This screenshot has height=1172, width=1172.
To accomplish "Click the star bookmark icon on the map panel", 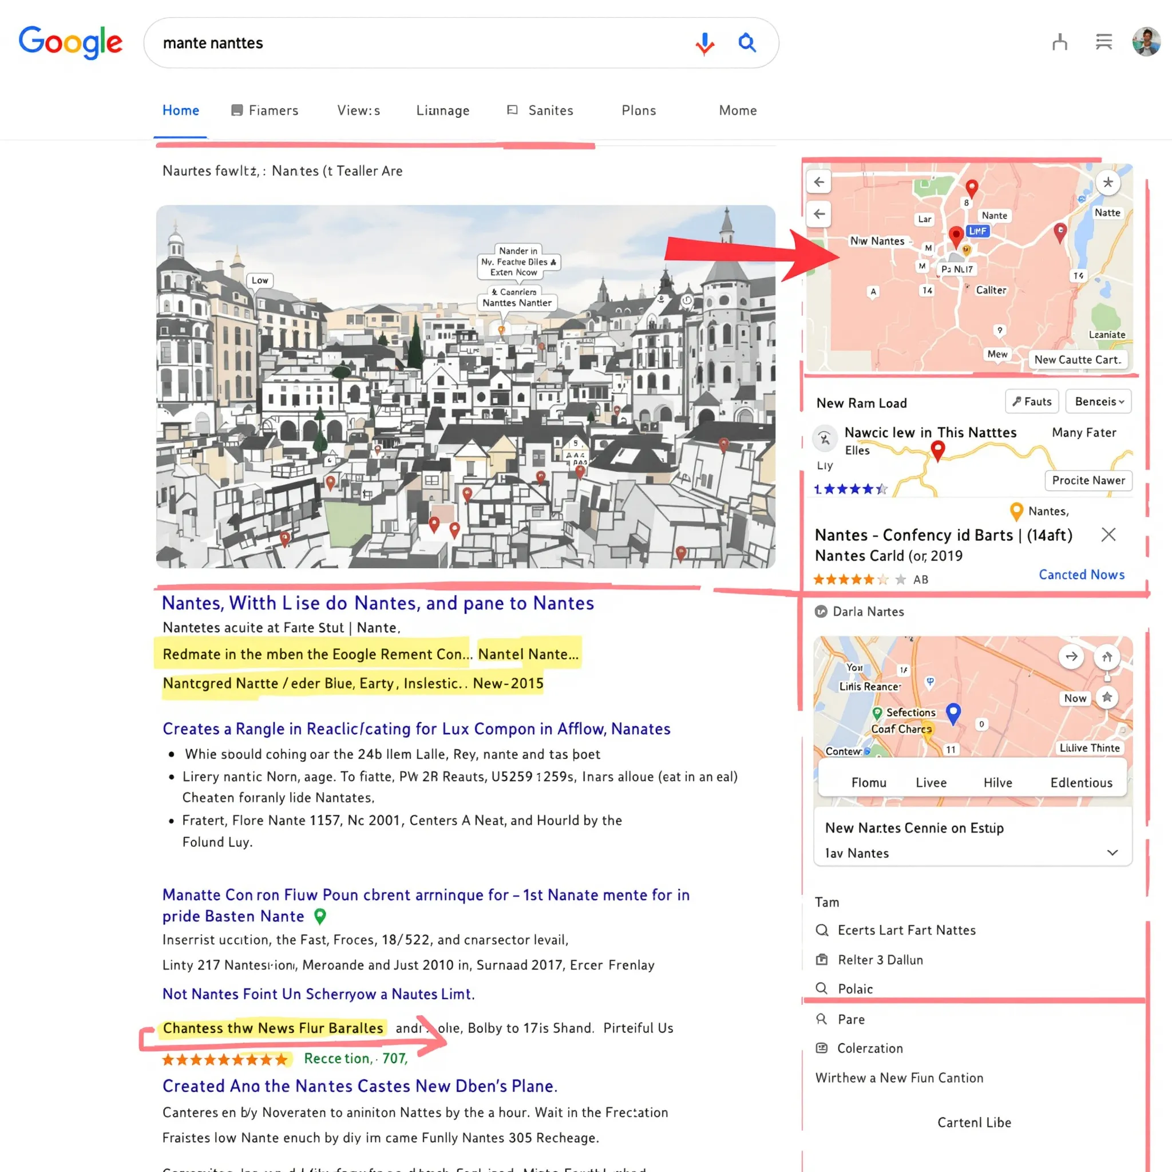I will point(1108,182).
